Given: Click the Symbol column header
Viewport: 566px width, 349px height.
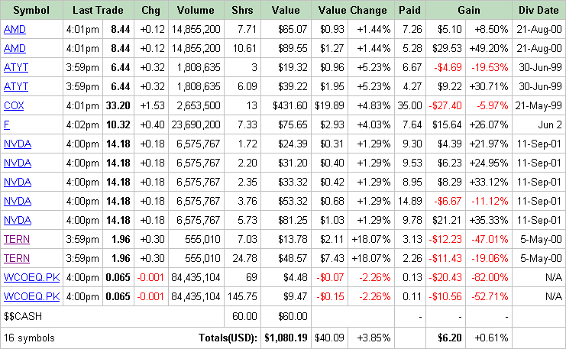Looking at the screenshot, I should point(31,10).
